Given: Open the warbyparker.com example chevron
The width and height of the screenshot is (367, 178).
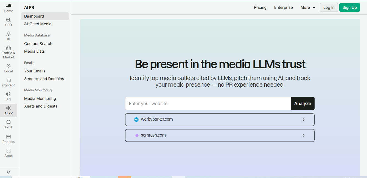Looking at the screenshot, I should [x=304, y=120].
